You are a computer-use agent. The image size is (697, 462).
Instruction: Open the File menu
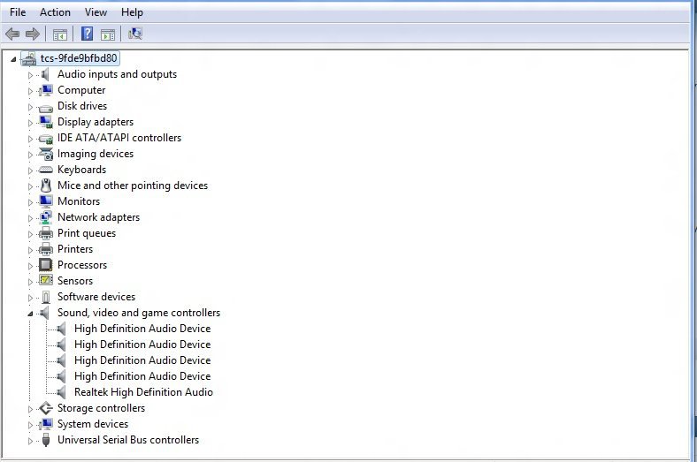(x=18, y=12)
